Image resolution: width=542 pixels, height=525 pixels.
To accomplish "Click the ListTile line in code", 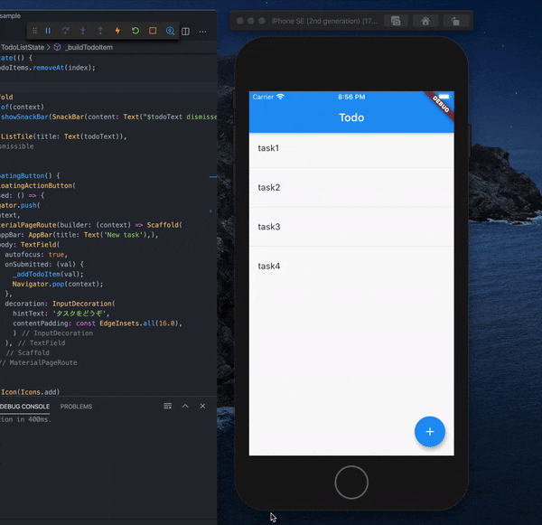I will pos(64,136).
